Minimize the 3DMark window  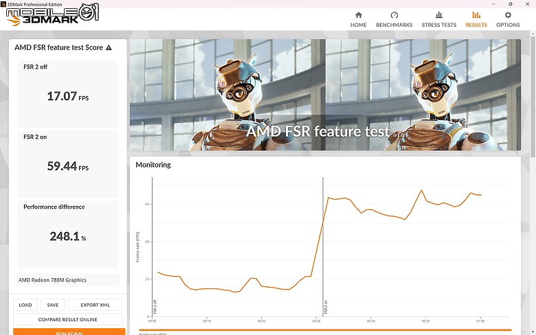coord(493,4)
